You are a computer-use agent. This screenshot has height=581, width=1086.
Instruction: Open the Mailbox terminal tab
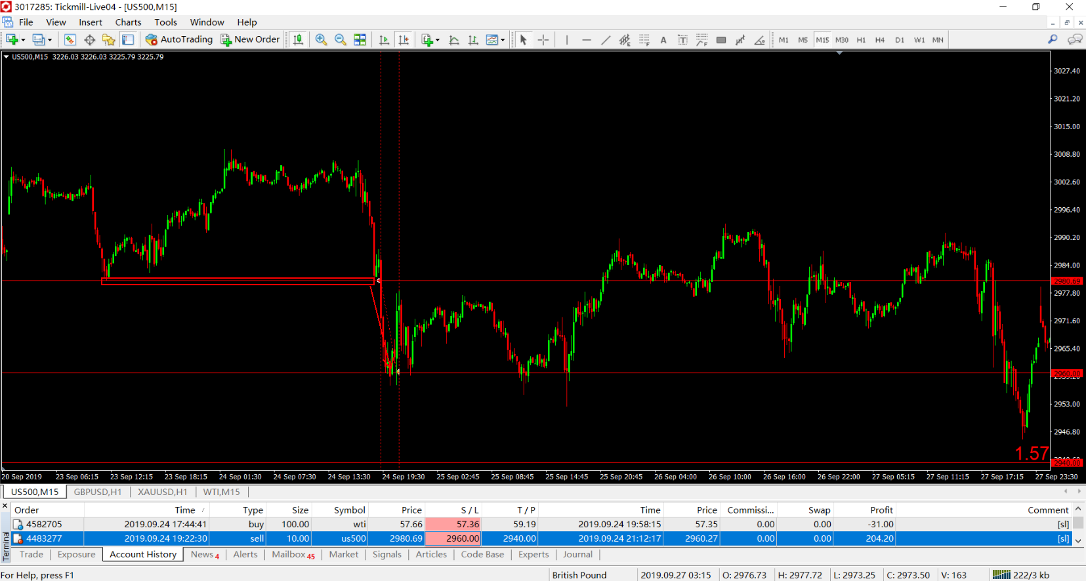[x=293, y=555]
